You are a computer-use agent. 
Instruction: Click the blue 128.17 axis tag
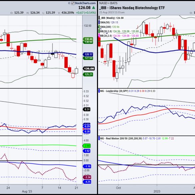pyautogui.click(x=88, y=54)
